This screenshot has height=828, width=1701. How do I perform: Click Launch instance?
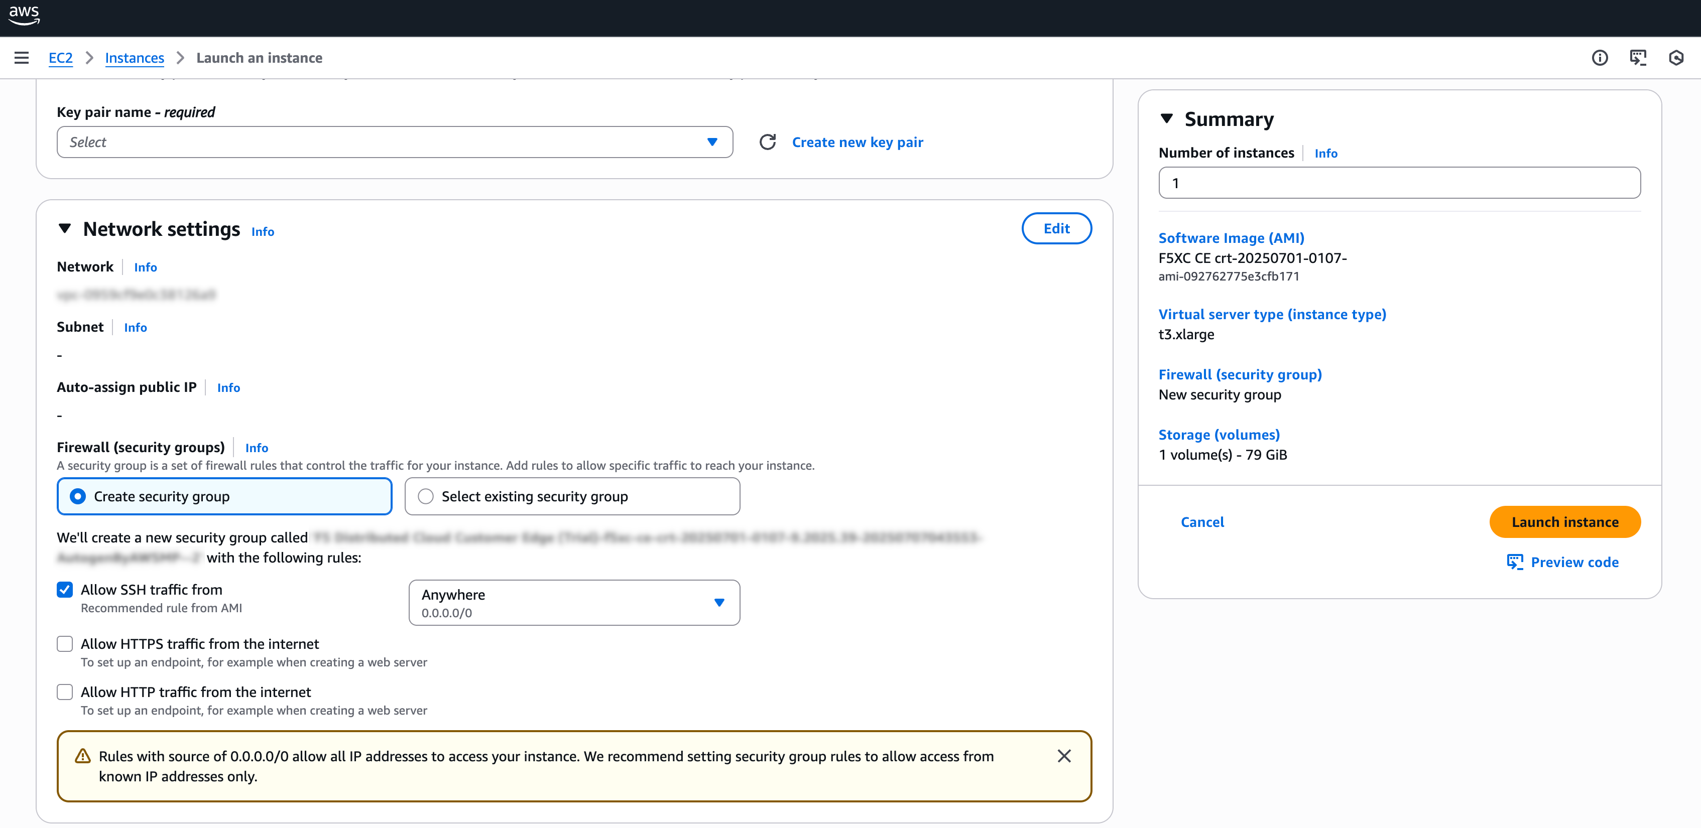tap(1565, 521)
